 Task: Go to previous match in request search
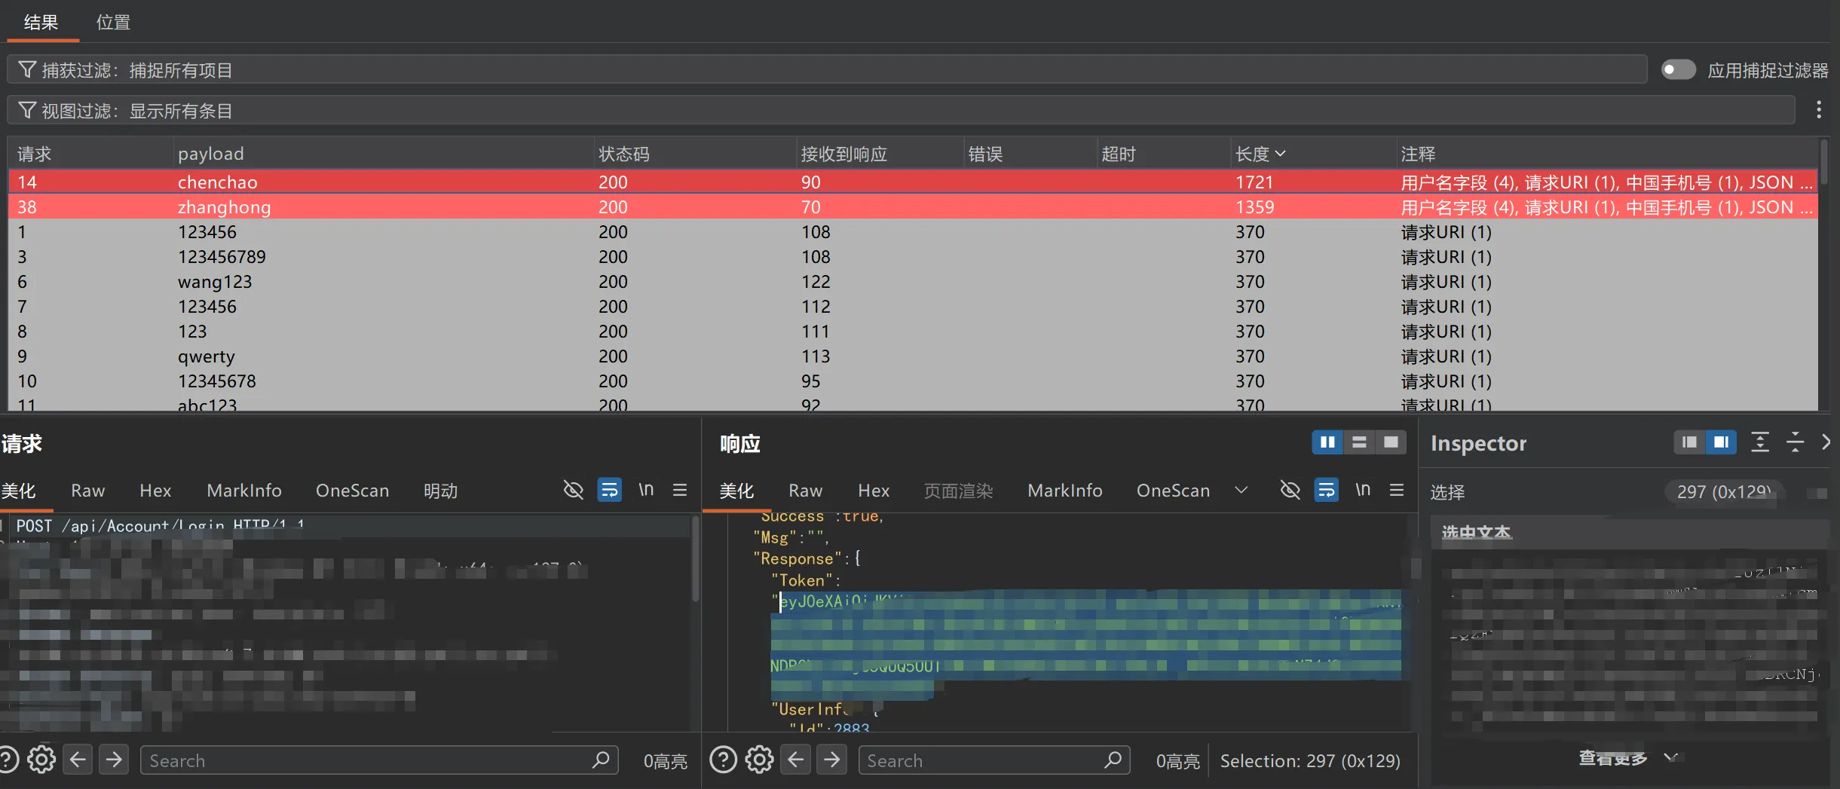(x=78, y=760)
